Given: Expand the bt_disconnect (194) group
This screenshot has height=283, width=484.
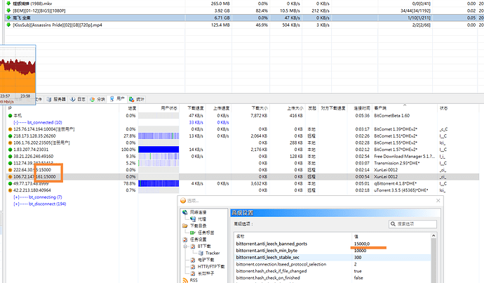Looking at the screenshot, I should coord(15,204).
